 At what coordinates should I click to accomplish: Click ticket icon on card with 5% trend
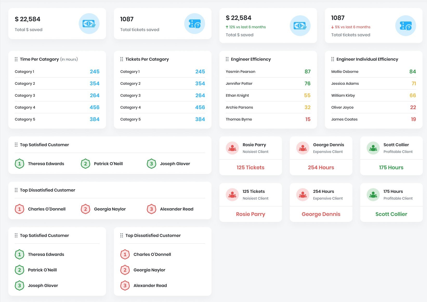(406, 26)
